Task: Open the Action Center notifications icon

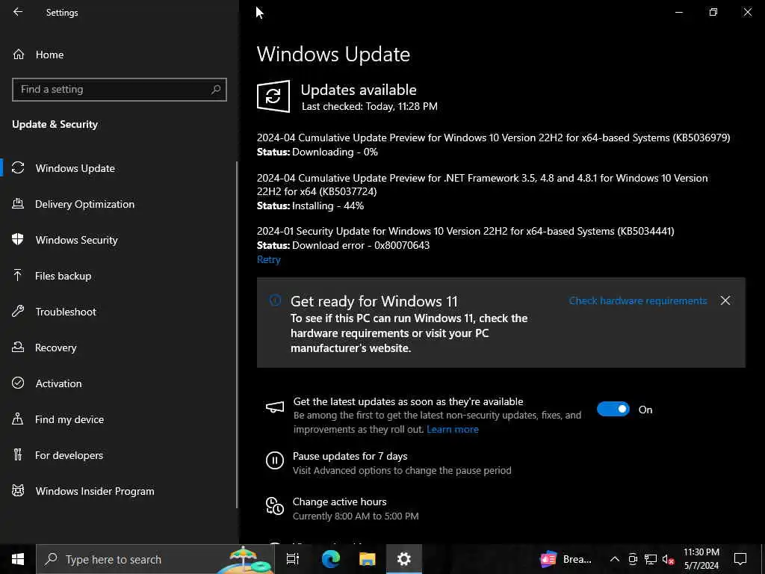Action: [740, 559]
